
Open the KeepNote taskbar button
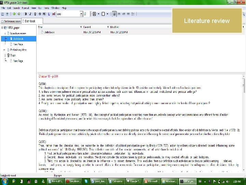(73, 181)
